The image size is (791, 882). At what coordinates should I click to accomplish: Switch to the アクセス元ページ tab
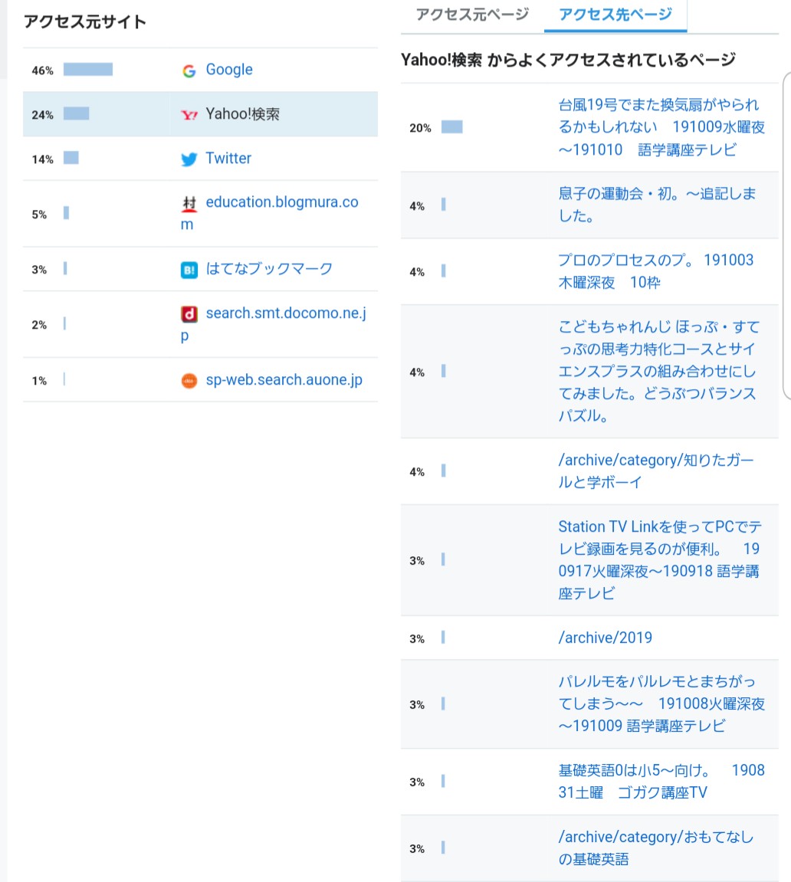pos(471,13)
